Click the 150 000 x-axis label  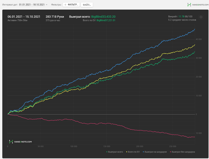[x=107, y=146]
